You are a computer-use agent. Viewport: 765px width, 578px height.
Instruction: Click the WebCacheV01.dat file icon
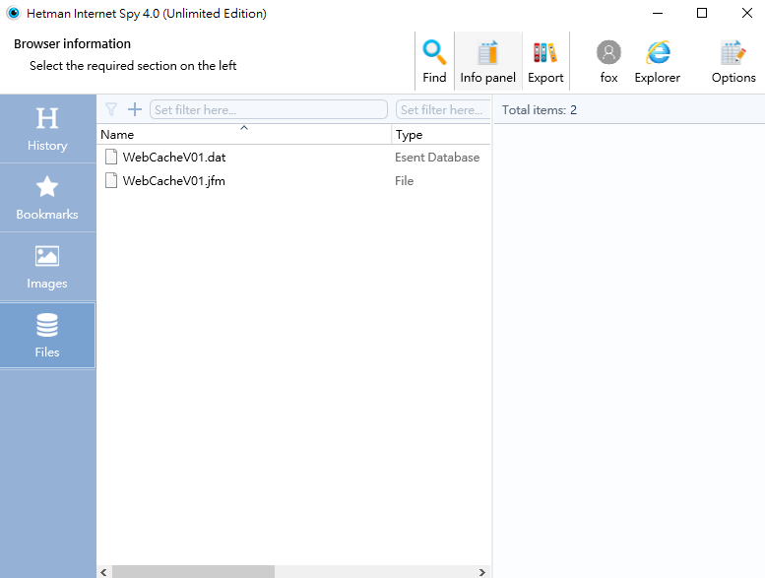click(111, 158)
